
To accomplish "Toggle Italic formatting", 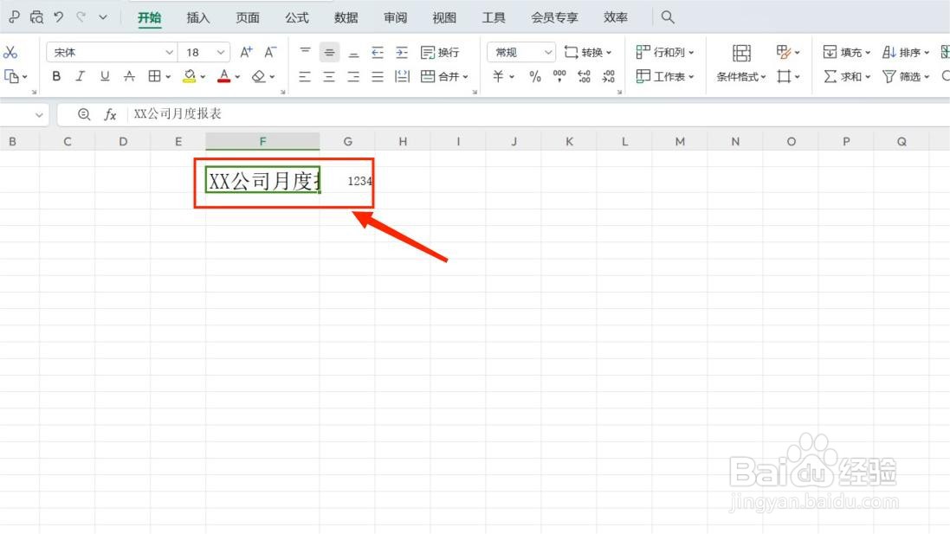I will (x=80, y=76).
